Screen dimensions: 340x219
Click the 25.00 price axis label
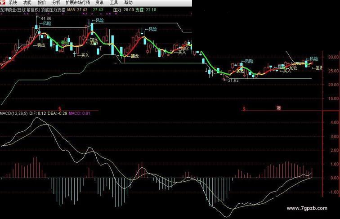point(334,71)
